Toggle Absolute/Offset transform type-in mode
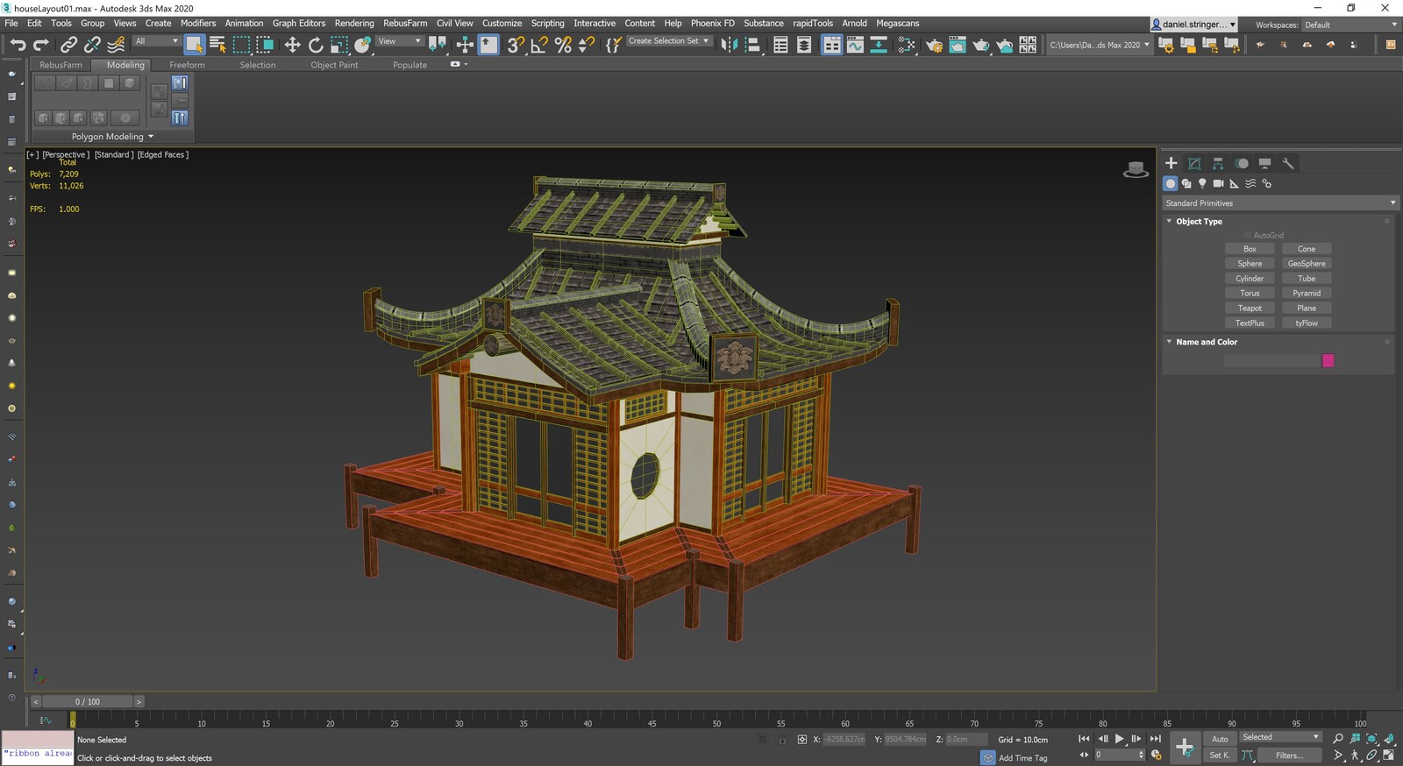The width and height of the screenshot is (1403, 766). [x=801, y=740]
